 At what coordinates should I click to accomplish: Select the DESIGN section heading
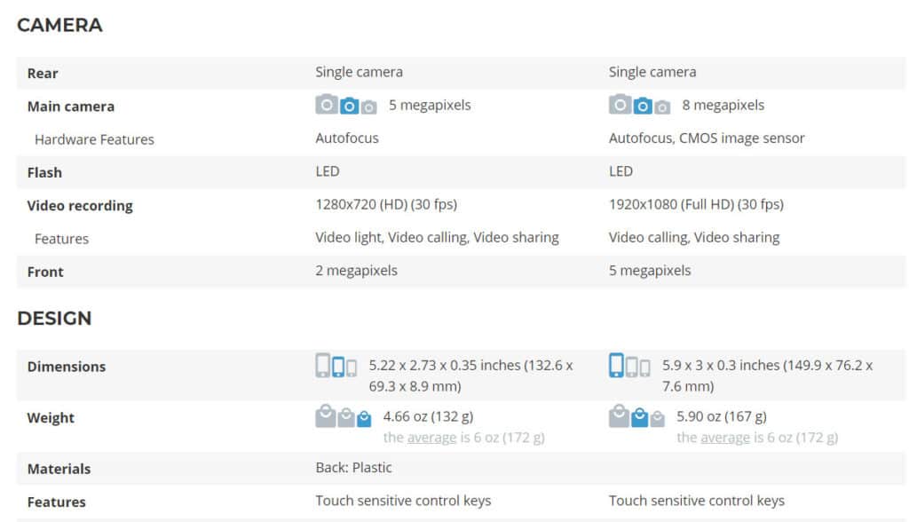coord(54,319)
